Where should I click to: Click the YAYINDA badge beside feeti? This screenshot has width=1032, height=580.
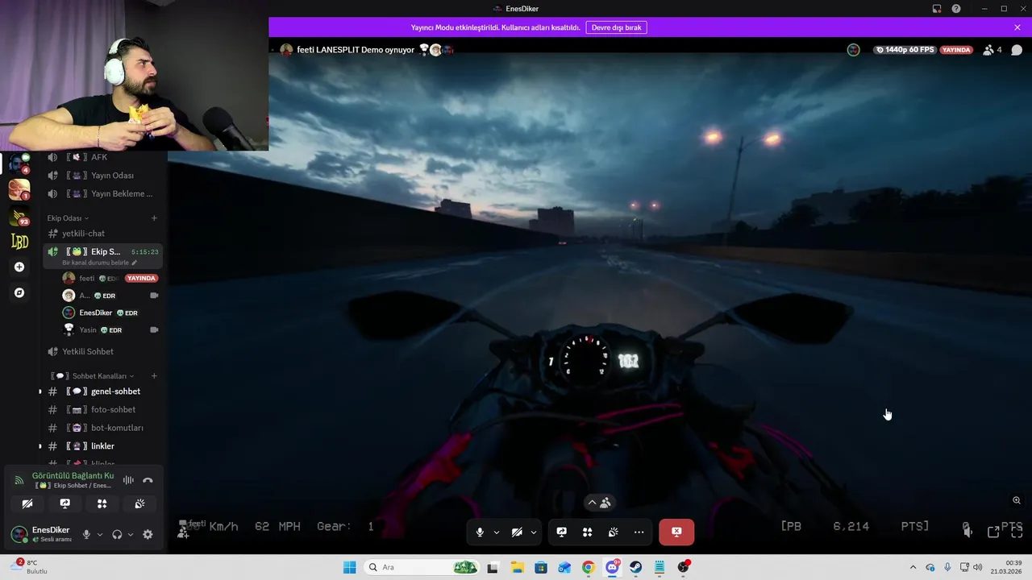coord(142,278)
